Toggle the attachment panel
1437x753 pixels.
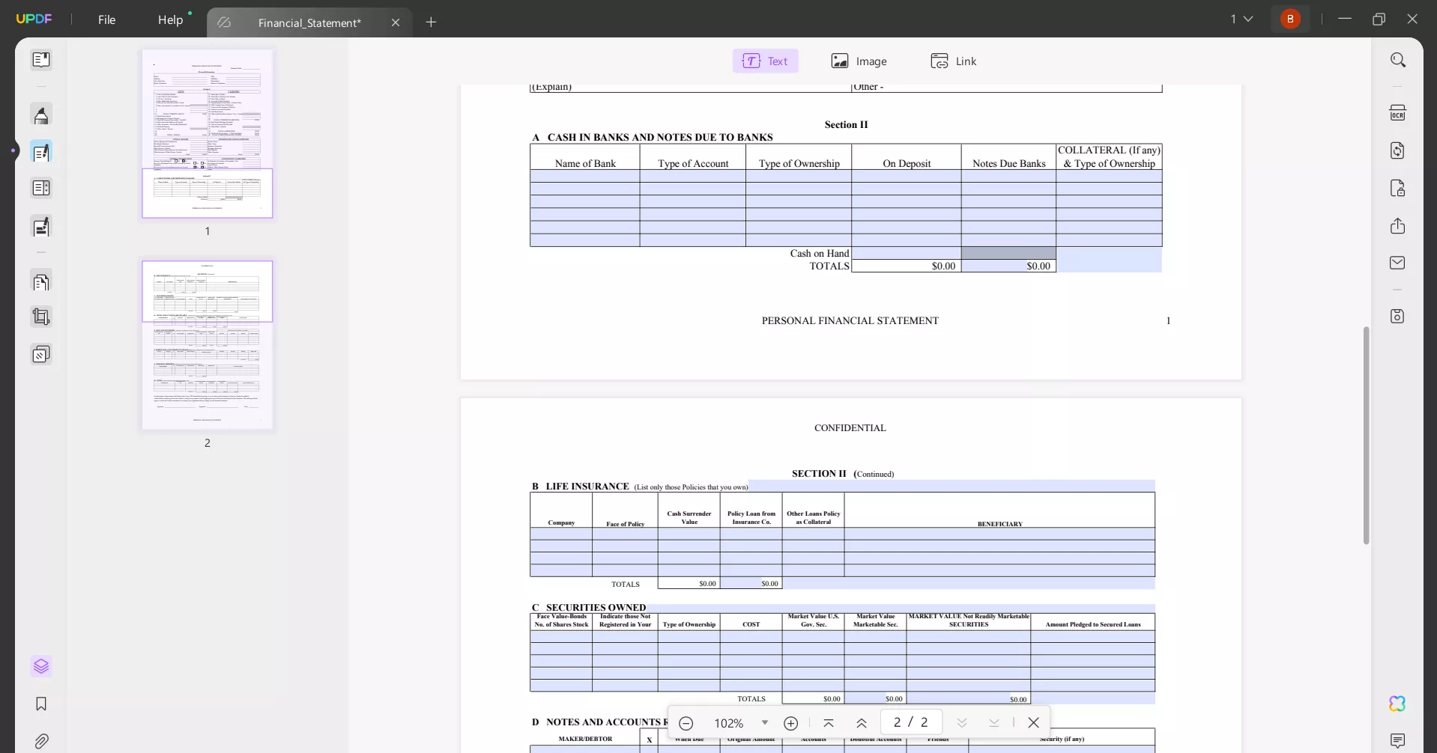click(x=42, y=741)
